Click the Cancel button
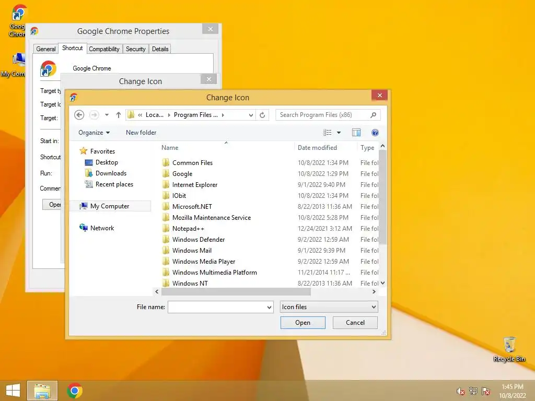Viewport: 535px width, 401px height. pos(355,323)
